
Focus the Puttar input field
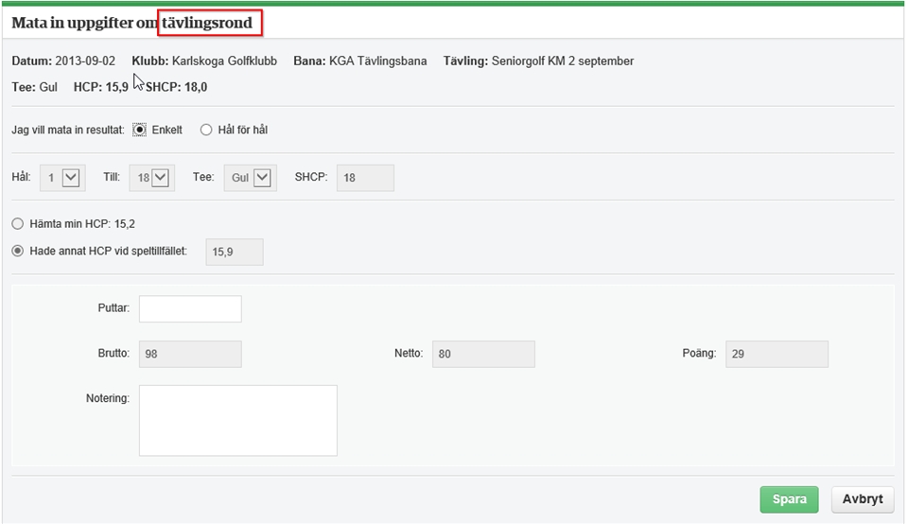190,308
